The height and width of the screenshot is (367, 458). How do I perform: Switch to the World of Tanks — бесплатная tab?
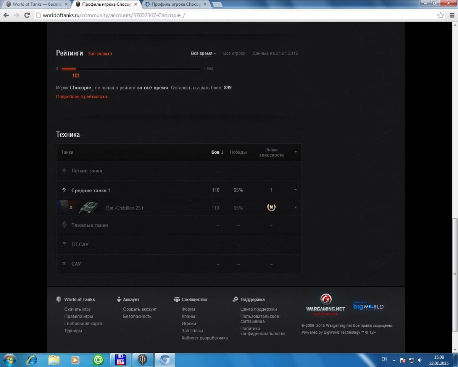(37, 5)
